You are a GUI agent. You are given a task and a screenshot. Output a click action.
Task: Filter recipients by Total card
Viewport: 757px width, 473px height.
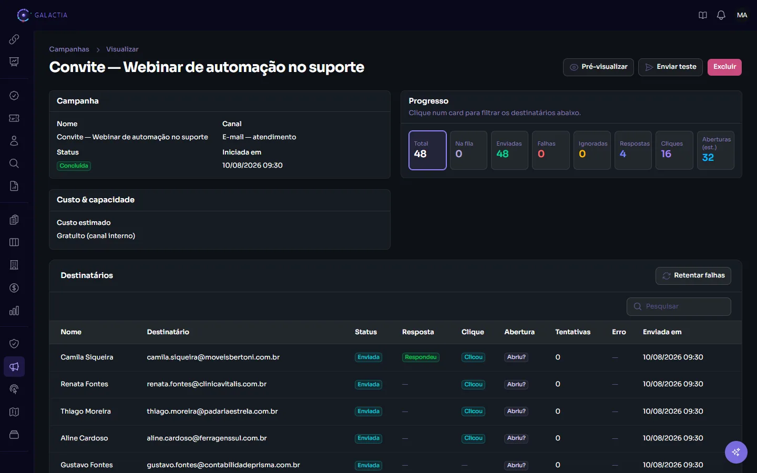[427, 150]
